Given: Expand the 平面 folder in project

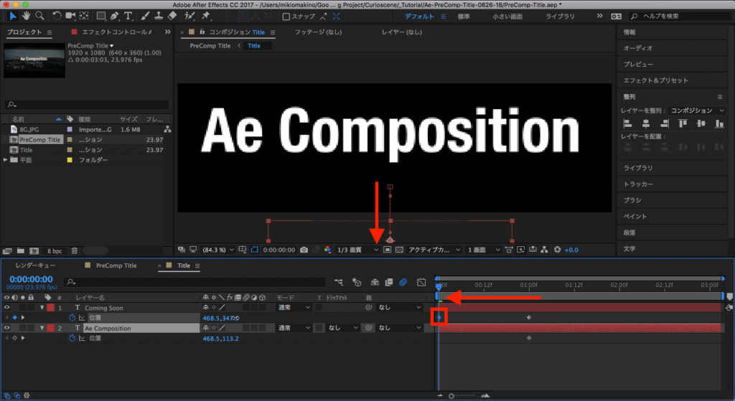Looking at the screenshot, I should (x=6, y=160).
